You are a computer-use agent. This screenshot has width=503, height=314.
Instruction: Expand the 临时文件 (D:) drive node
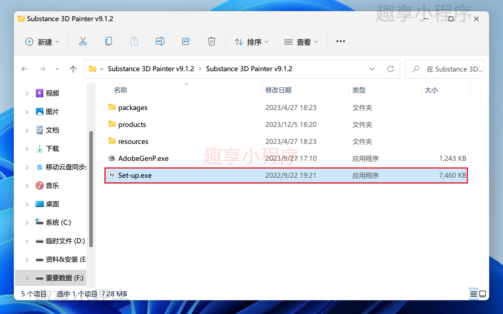click(27, 241)
